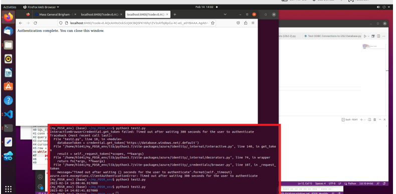Close the active localhost:8400 tab

point(167,14)
